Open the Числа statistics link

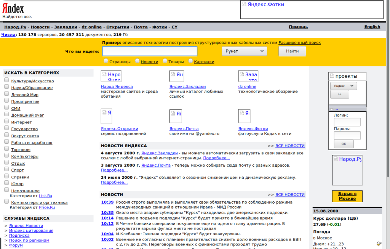pos(8,35)
